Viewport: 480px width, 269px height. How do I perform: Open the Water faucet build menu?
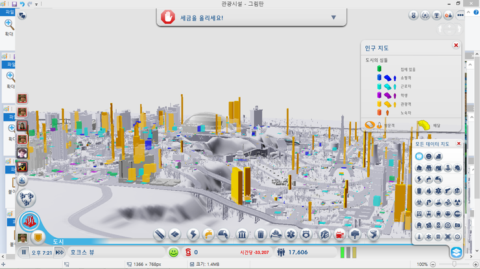208,235
